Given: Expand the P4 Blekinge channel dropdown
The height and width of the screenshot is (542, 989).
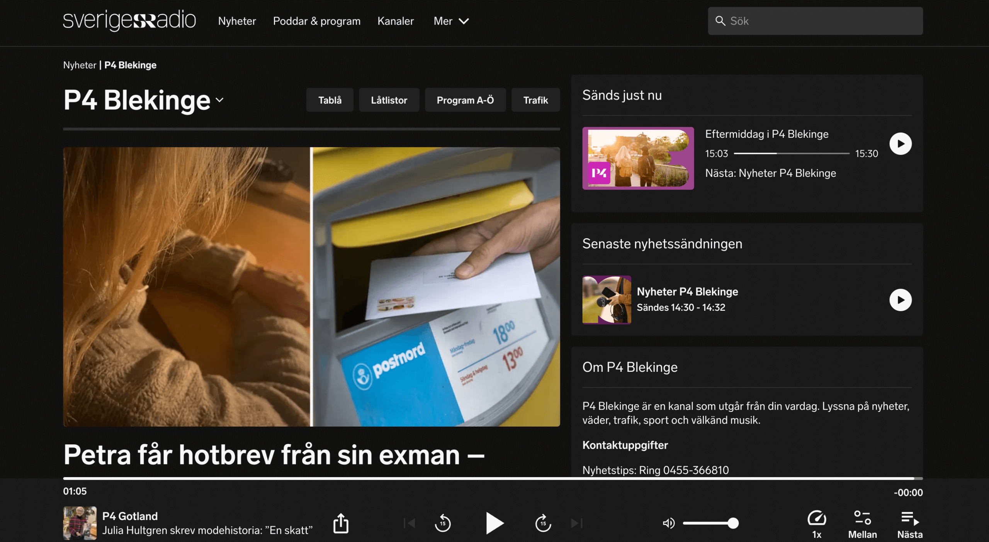Looking at the screenshot, I should pyautogui.click(x=219, y=100).
